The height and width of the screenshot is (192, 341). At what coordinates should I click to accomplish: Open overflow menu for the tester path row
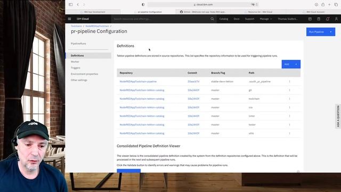point(289,125)
